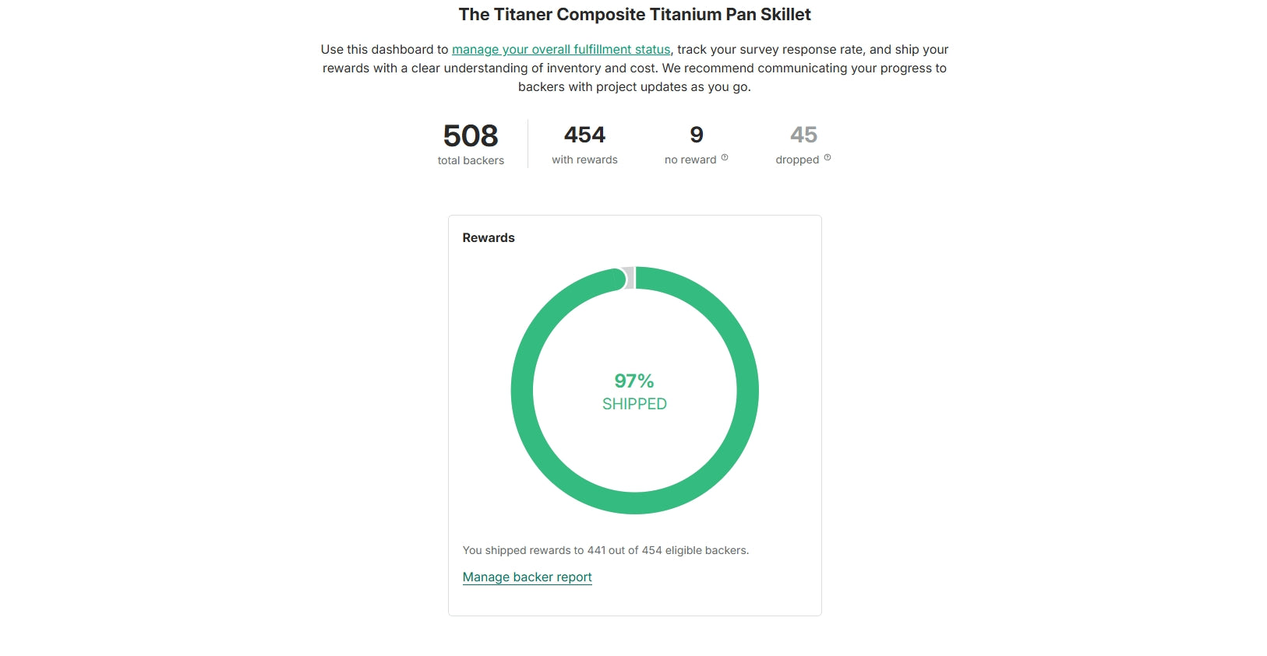
Task: Click the 508 total backers number
Action: [x=471, y=136]
